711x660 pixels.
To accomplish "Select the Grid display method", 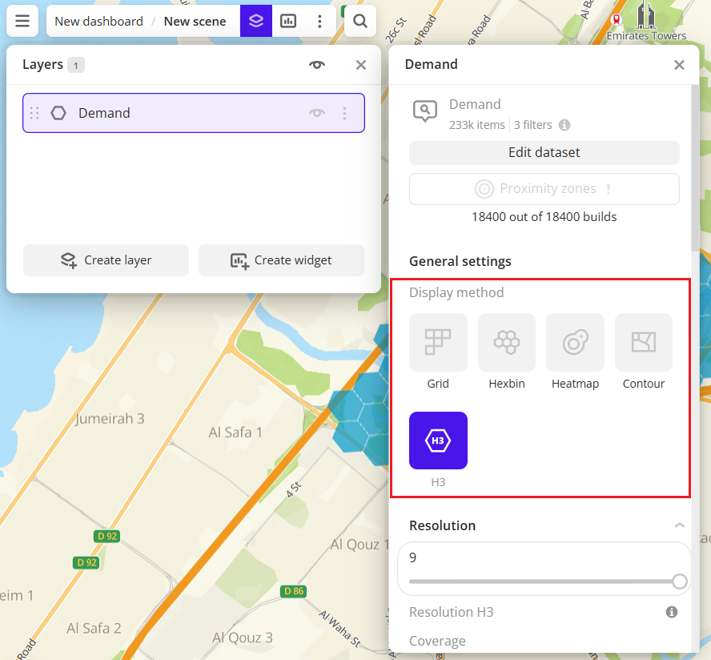I will pos(438,342).
